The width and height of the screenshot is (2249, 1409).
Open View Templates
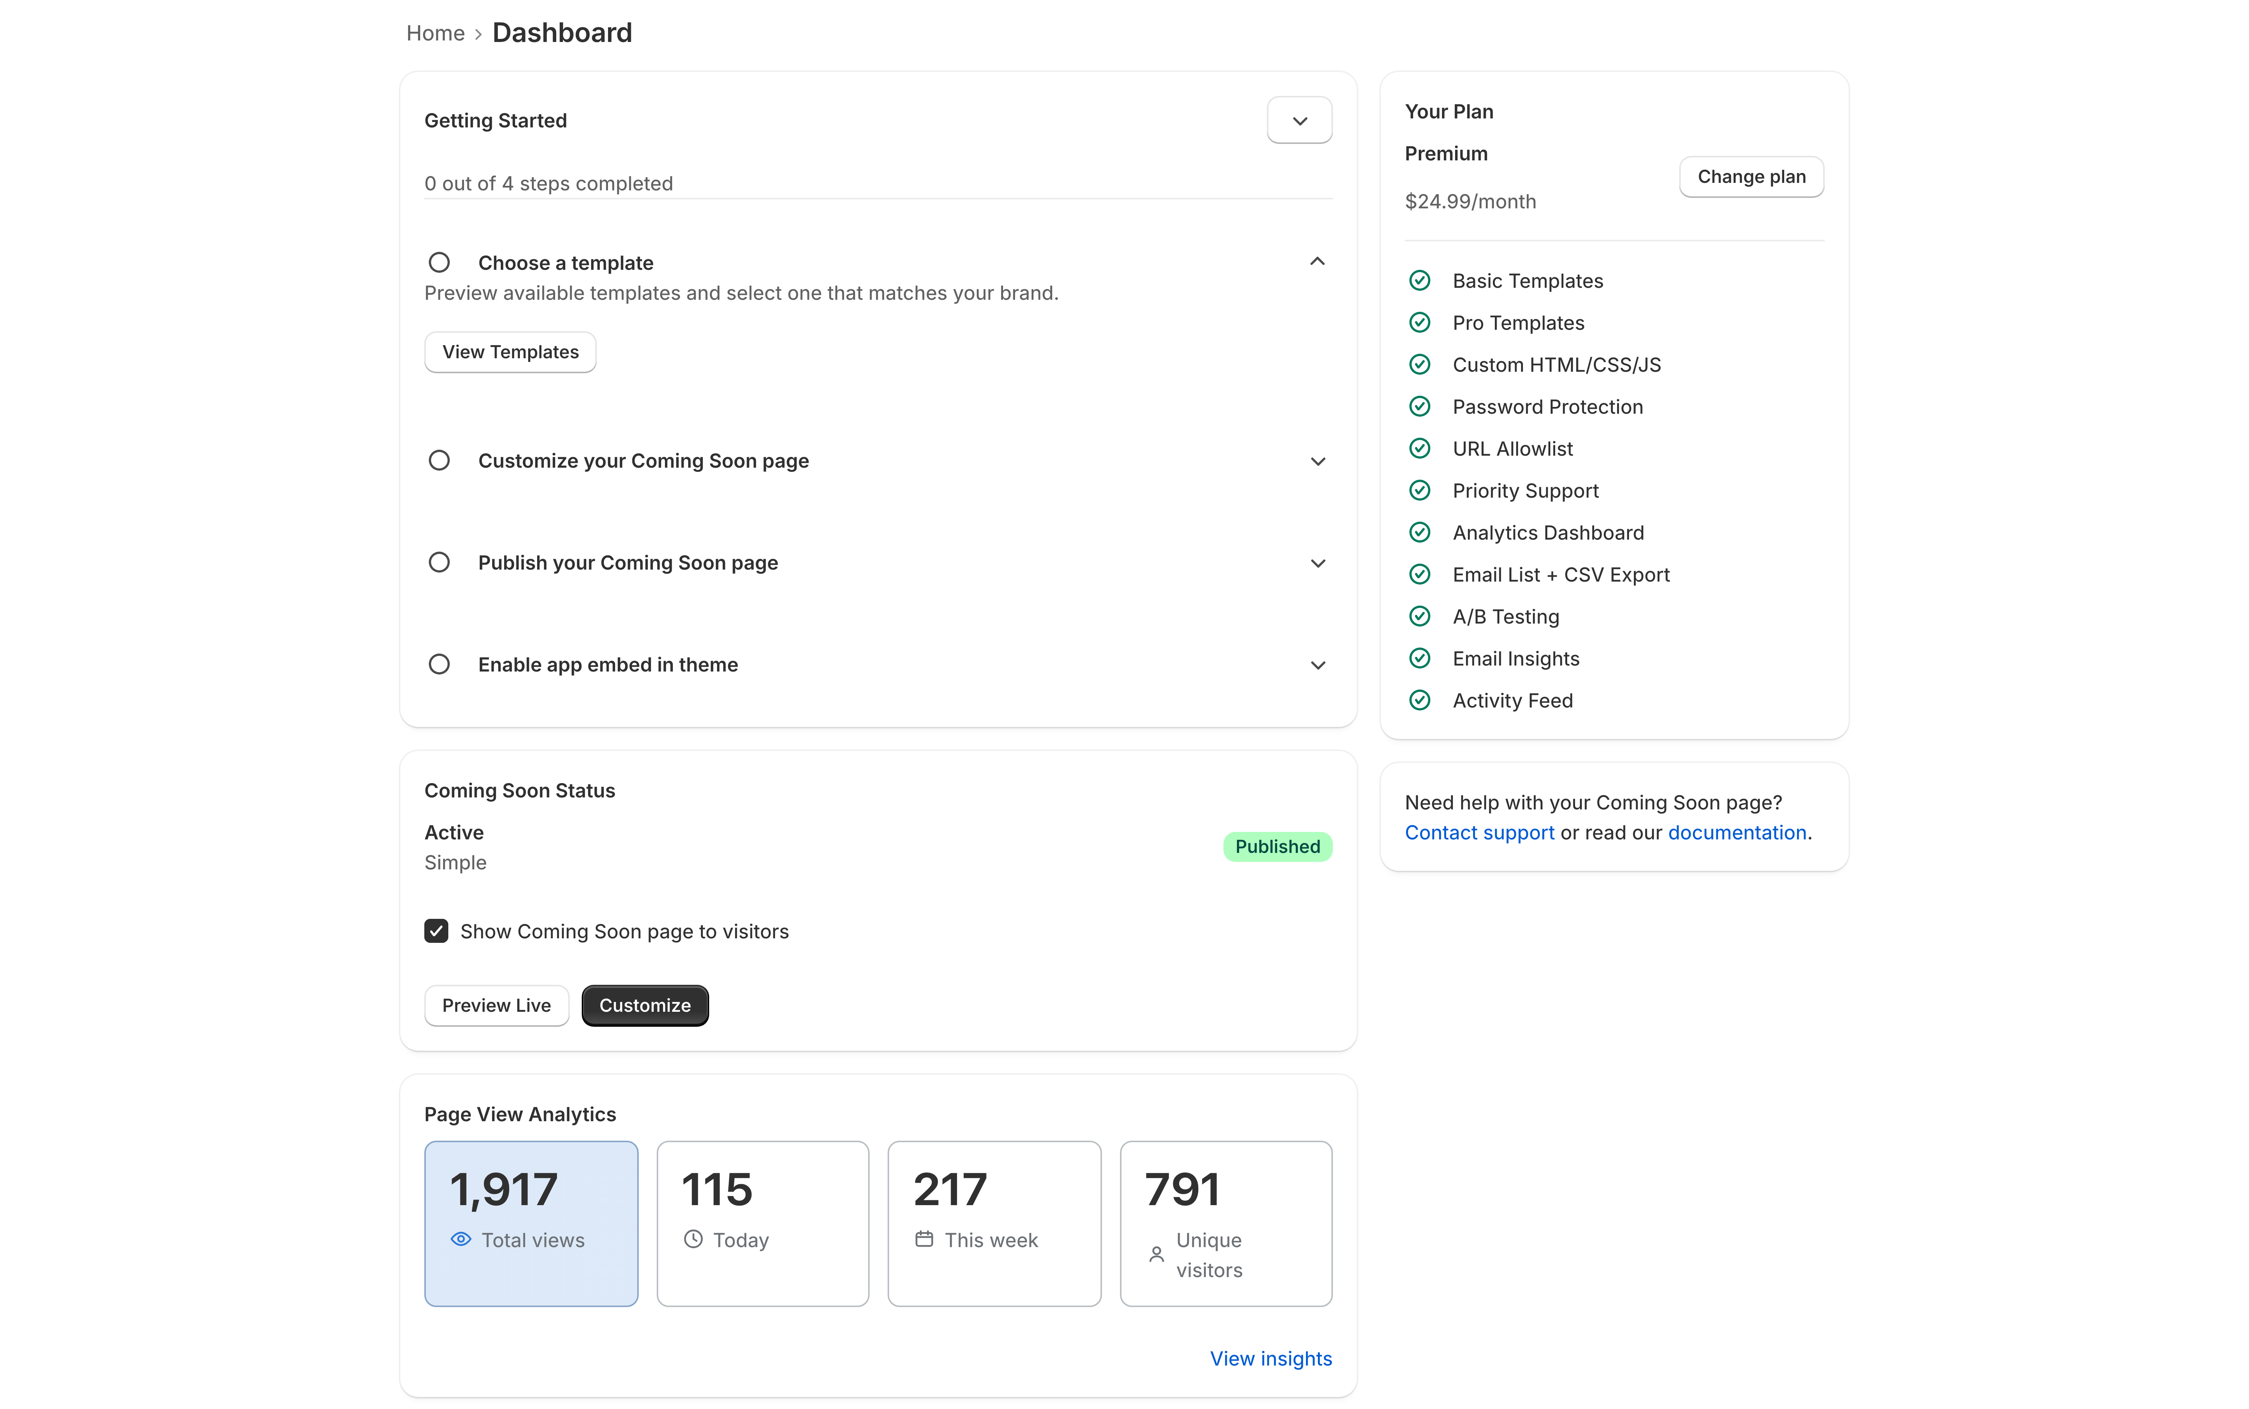[510, 352]
